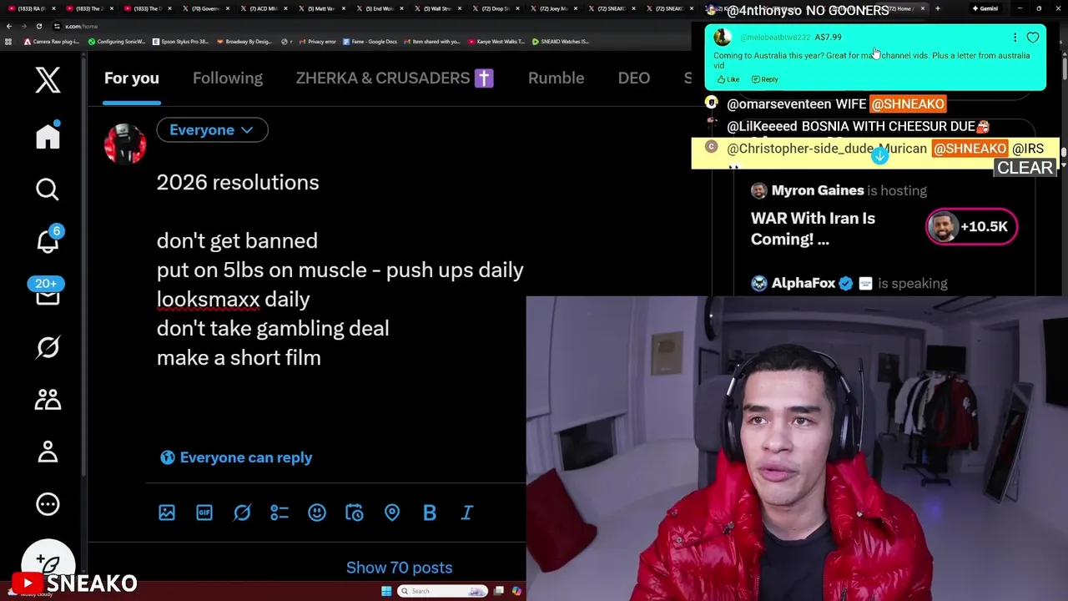Click the Windows taskbar Search box

(442, 591)
